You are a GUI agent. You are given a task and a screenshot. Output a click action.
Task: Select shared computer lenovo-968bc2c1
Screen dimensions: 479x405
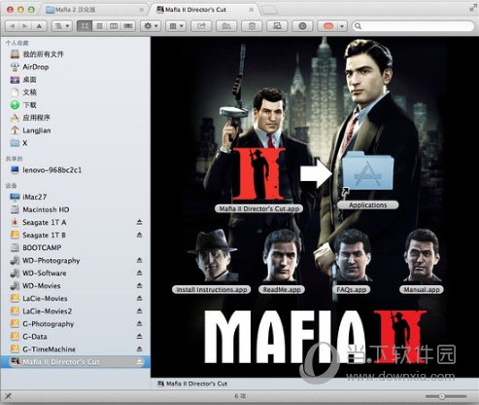(x=51, y=170)
